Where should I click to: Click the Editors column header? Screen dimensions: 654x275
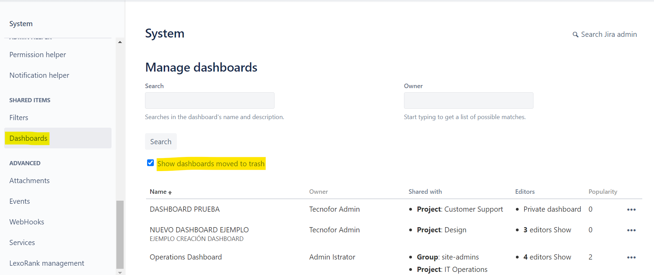(x=525, y=192)
